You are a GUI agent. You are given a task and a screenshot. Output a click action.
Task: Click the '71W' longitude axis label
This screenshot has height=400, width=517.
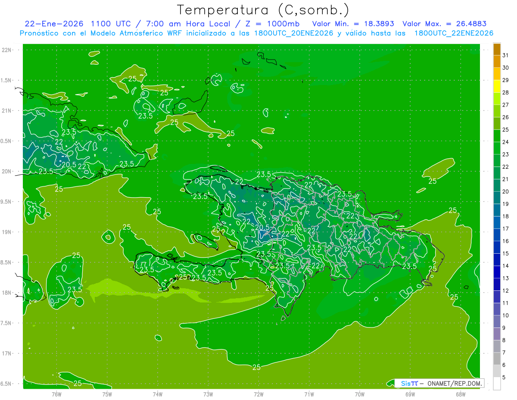[x=309, y=394]
